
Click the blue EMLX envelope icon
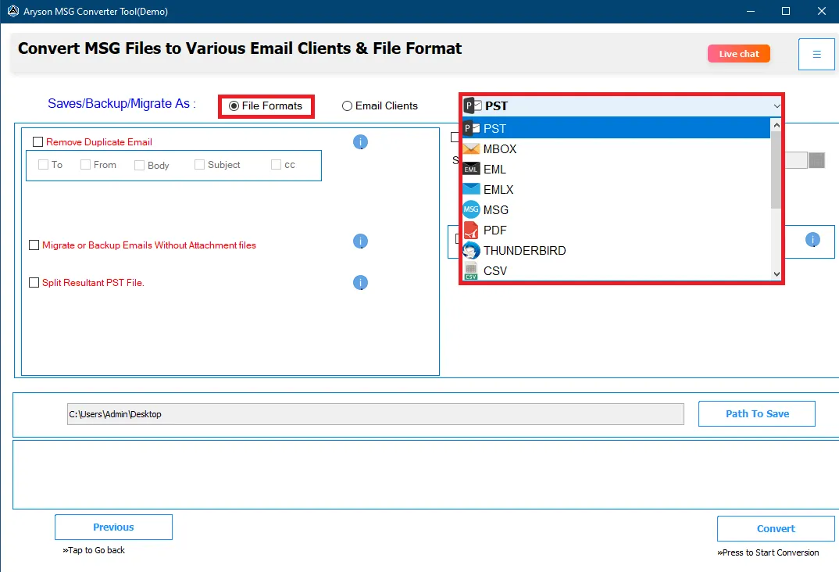(x=471, y=189)
